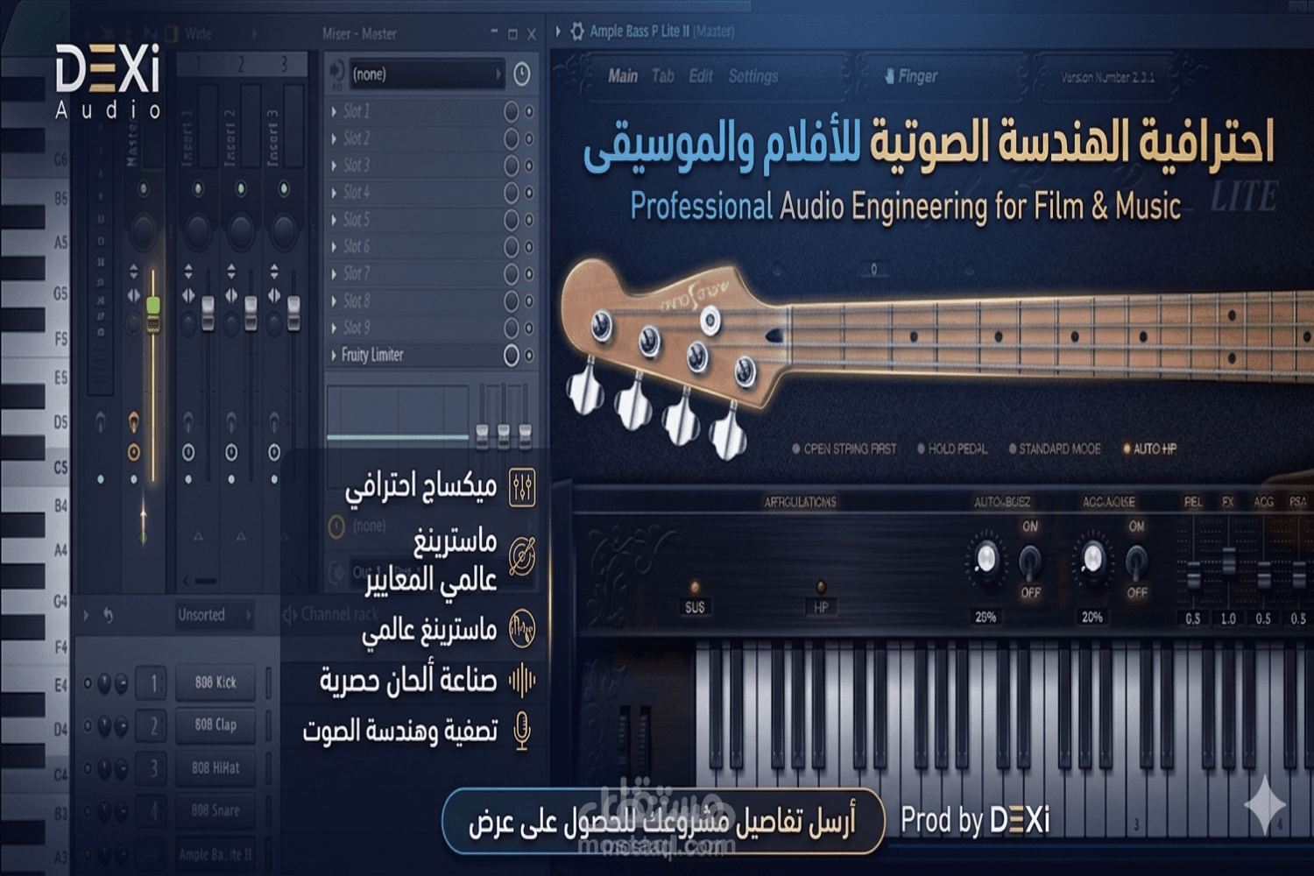1314x876 pixels.
Task: Enable HOLD PEDAL option
Action: 952,449
